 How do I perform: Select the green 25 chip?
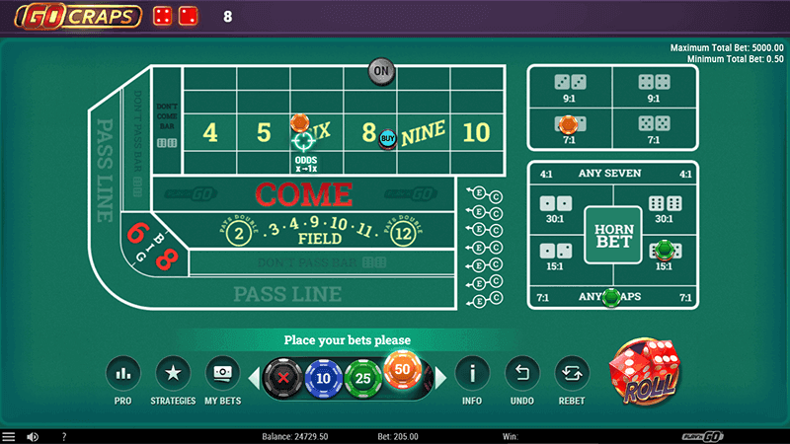tap(362, 379)
